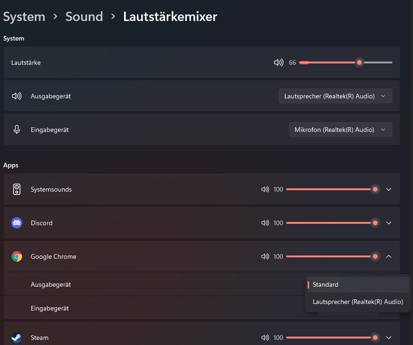
Task: Click the Eingabegerät microphone icon
Action: pyautogui.click(x=17, y=130)
